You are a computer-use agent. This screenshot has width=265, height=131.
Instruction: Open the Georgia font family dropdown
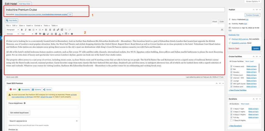(x=12, y=34)
